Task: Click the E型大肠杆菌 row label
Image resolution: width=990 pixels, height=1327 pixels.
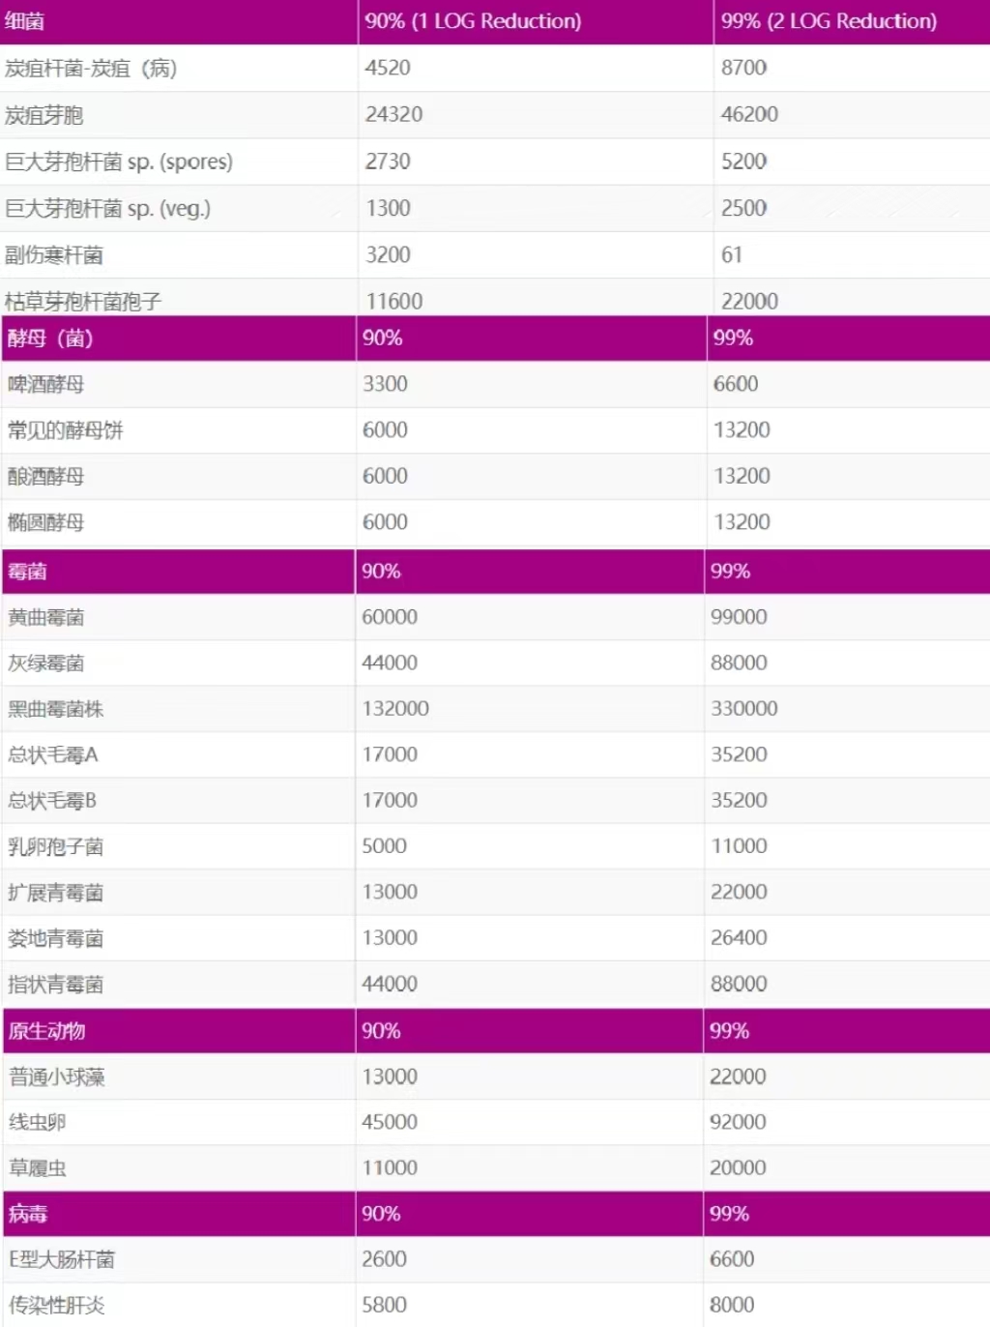Action: (x=62, y=1259)
